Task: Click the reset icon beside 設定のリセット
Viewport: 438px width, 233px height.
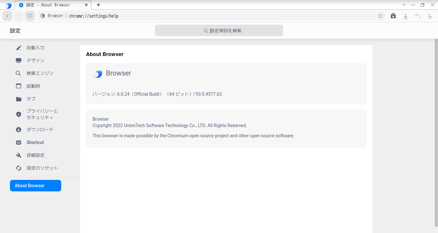Action: click(x=19, y=168)
